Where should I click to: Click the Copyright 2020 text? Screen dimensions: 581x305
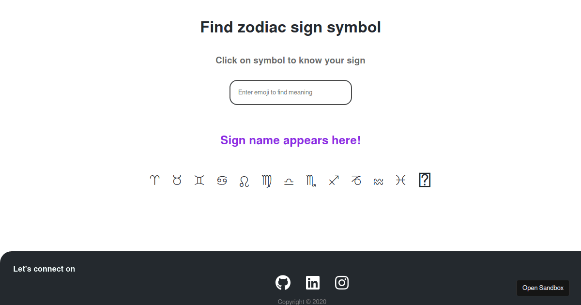302,301
